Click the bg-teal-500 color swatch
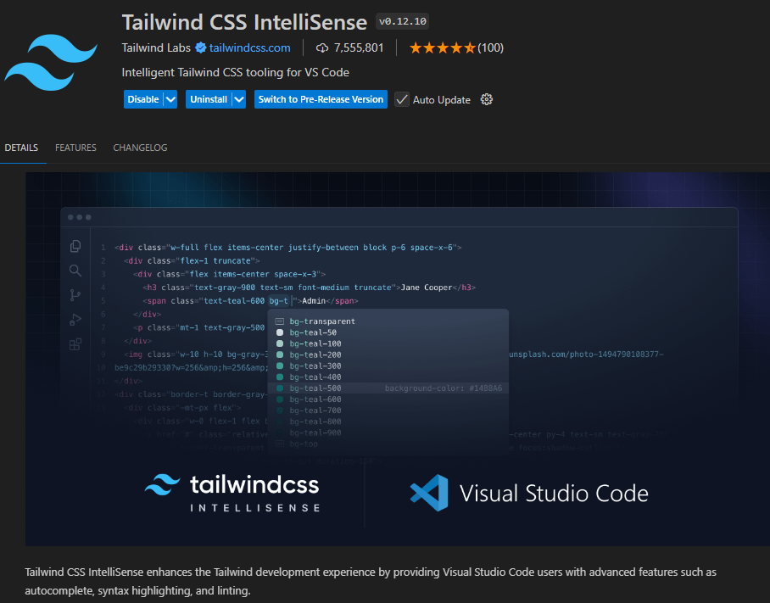Image resolution: width=770 pixels, height=603 pixels. (280, 388)
